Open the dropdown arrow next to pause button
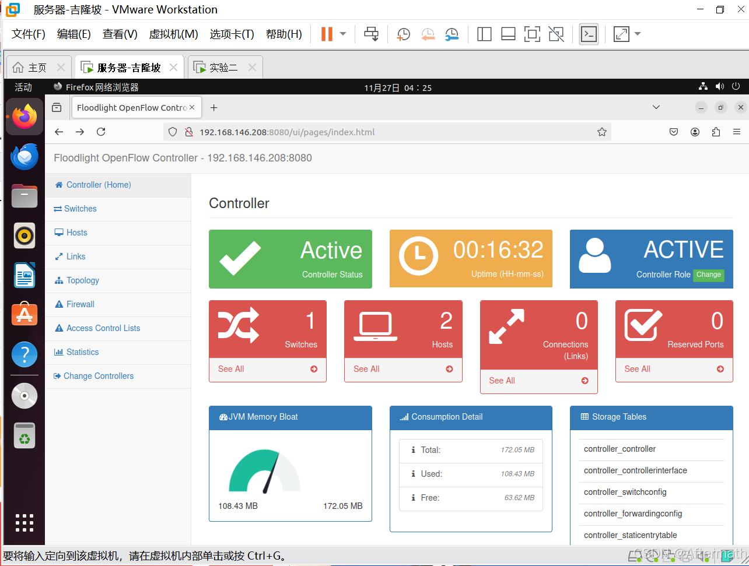The image size is (749, 566). pyautogui.click(x=343, y=34)
